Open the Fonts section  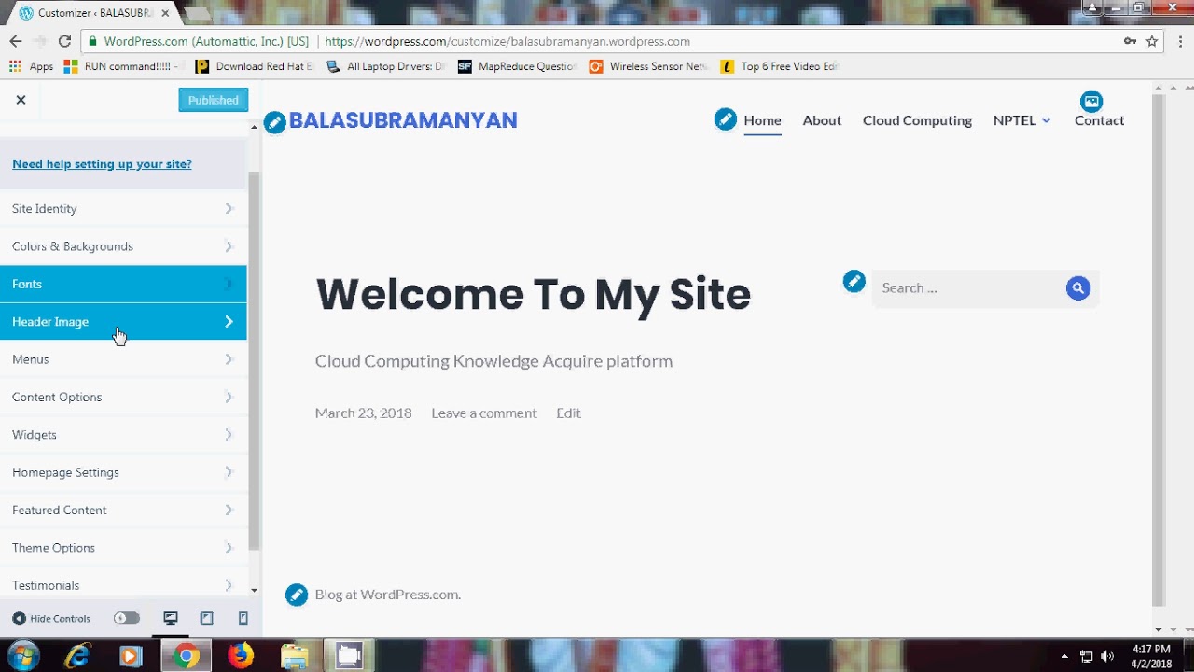123,284
